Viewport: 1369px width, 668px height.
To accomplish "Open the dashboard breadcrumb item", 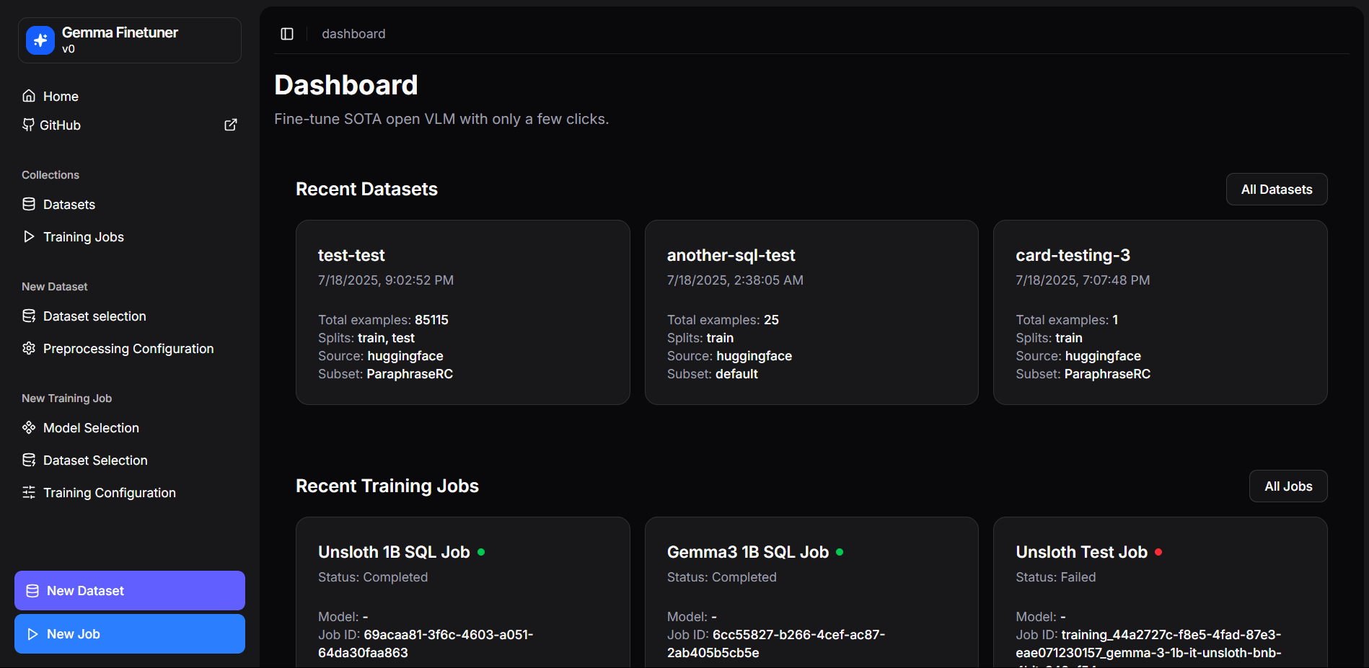I will click(353, 33).
